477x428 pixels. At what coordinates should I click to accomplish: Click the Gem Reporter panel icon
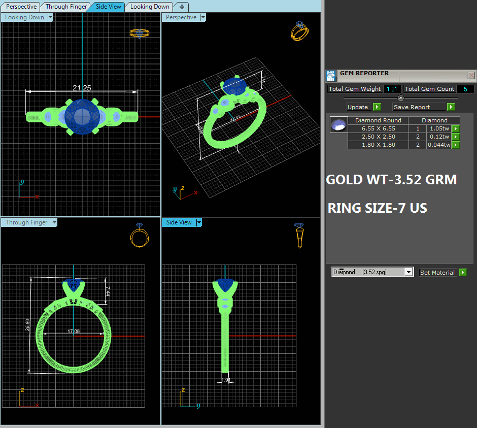331,76
